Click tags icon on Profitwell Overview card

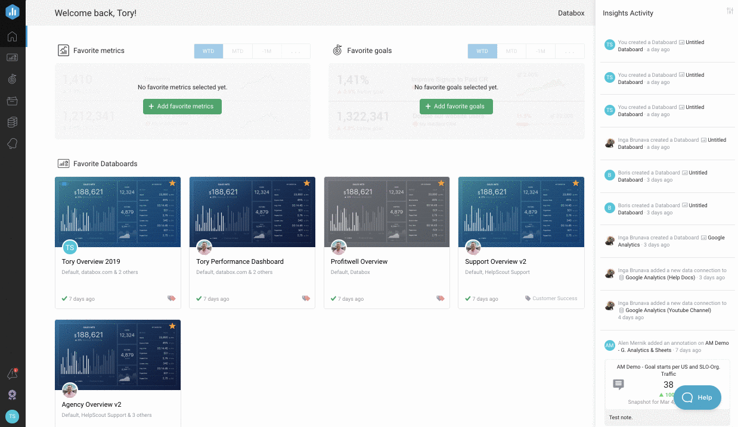[441, 298]
